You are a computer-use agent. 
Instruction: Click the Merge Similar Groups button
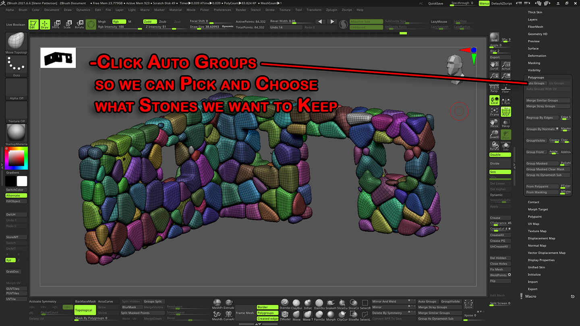[x=548, y=100]
